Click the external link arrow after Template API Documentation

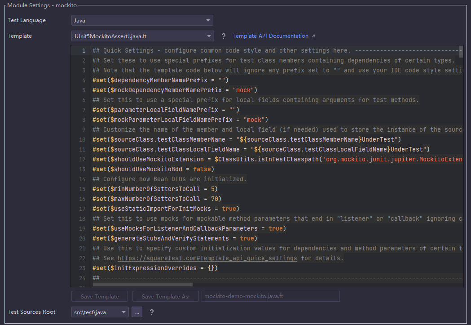313,36
